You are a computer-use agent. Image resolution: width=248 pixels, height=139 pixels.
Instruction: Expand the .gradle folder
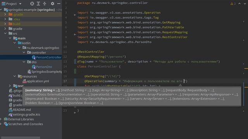pyautogui.click(x=5, y=15)
